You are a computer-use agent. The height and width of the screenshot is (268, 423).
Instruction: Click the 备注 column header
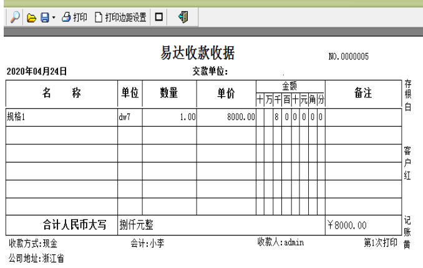coord(363,93)
